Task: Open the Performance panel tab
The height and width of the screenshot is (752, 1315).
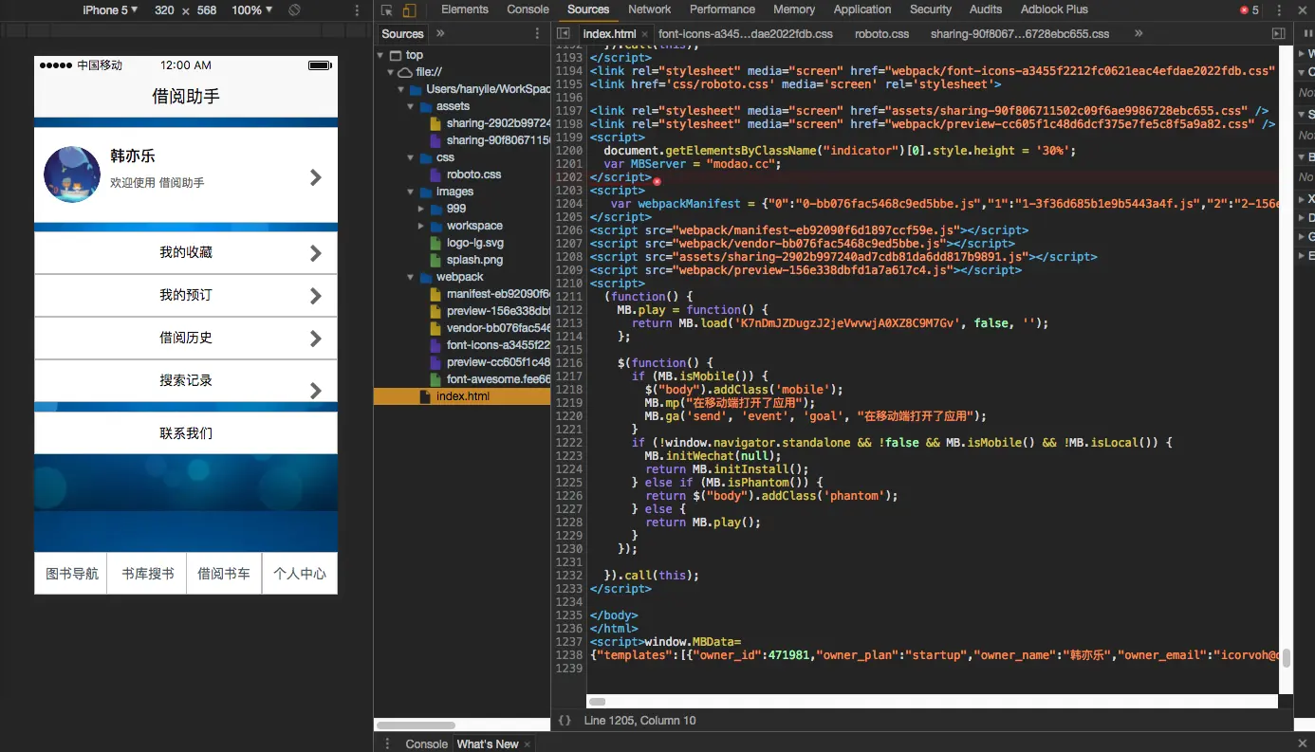Action: click(722, 9)
